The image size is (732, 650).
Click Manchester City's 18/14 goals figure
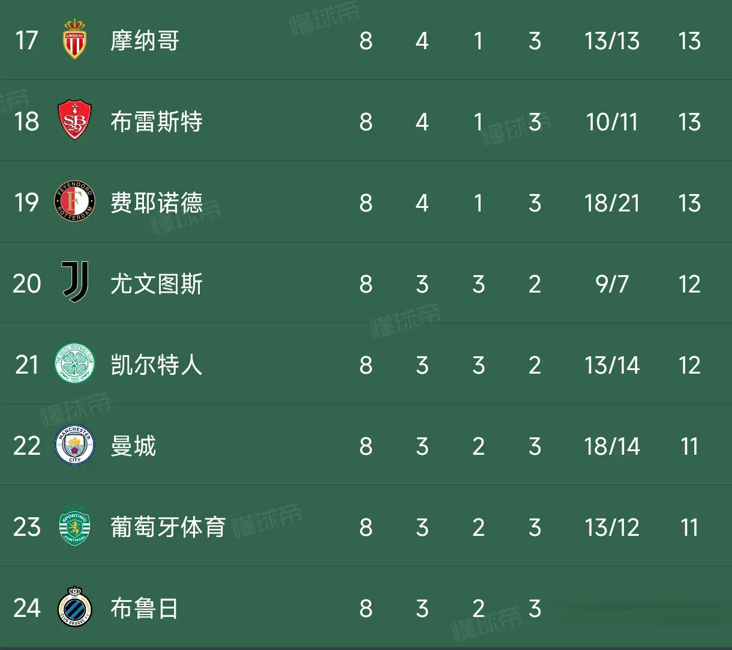(x=612, y=446)
